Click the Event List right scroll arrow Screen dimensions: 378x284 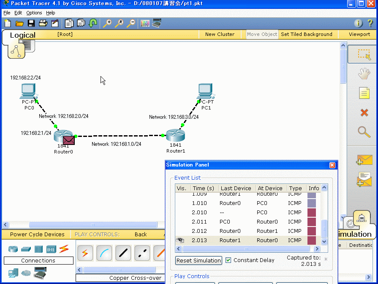tap(317, 249)
